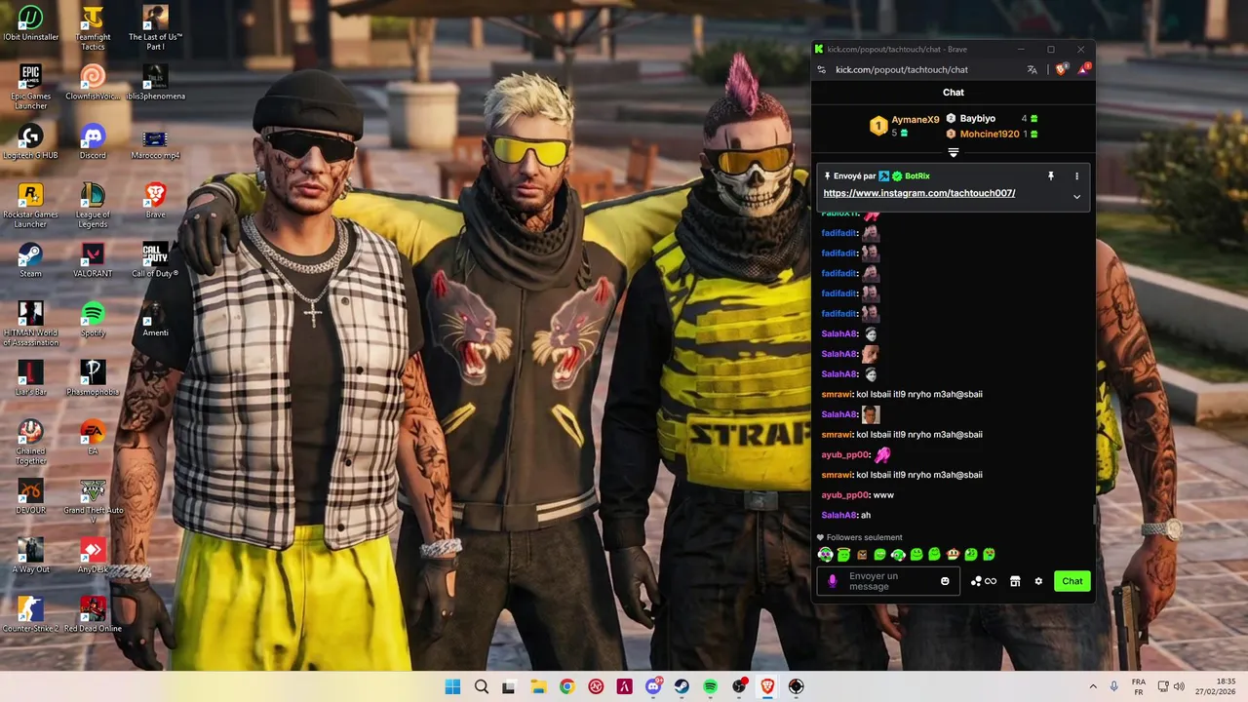Open IObit Uninstaller desktop shortcut

coord(30,23)
